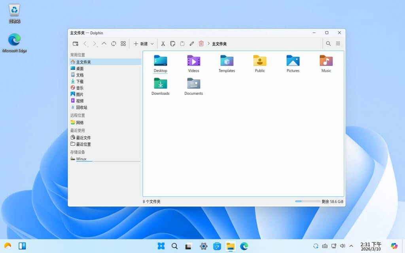
Task: Click the breadcrumb chevron before 主文件夹
Action: [x=208, y=43]
